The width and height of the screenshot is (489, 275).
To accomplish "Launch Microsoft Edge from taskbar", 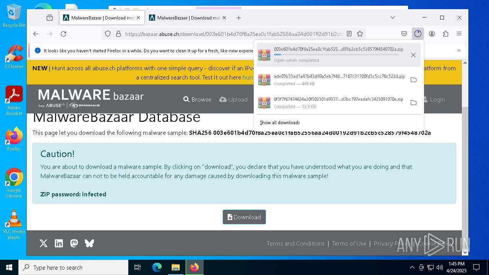I will click(x=157, y=267).
